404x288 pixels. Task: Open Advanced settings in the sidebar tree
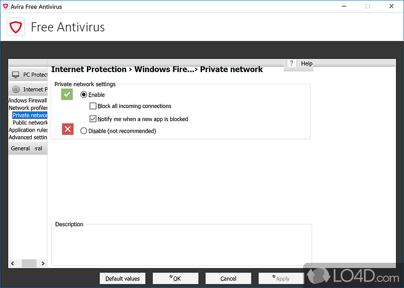click(28, 137)
